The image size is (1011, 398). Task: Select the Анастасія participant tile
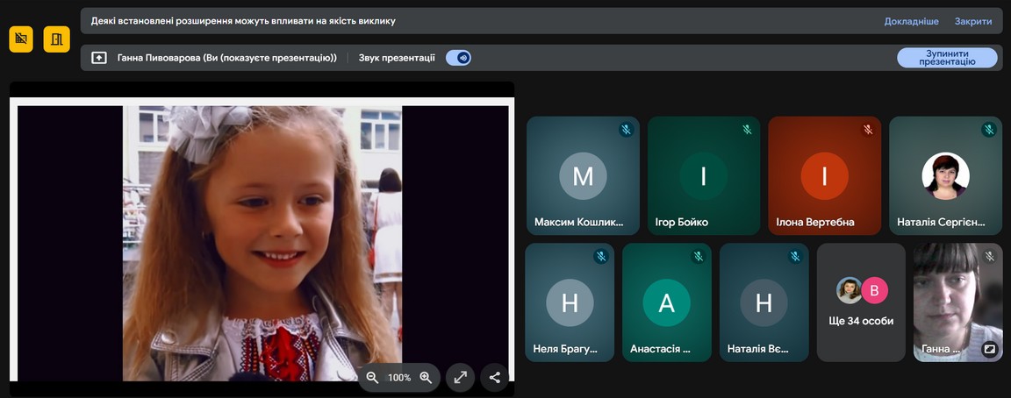(666, 302)
